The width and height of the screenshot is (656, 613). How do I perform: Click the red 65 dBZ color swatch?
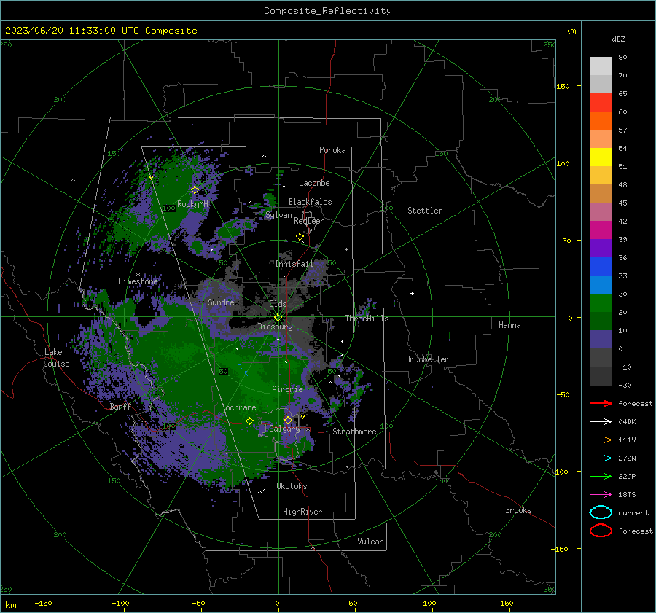(x=601, y=102)
